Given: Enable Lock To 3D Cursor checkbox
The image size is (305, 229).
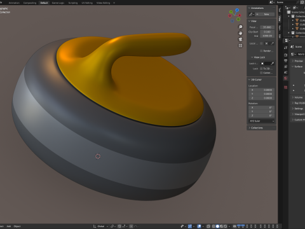Looking at the screenshot, I should (261, 69).
